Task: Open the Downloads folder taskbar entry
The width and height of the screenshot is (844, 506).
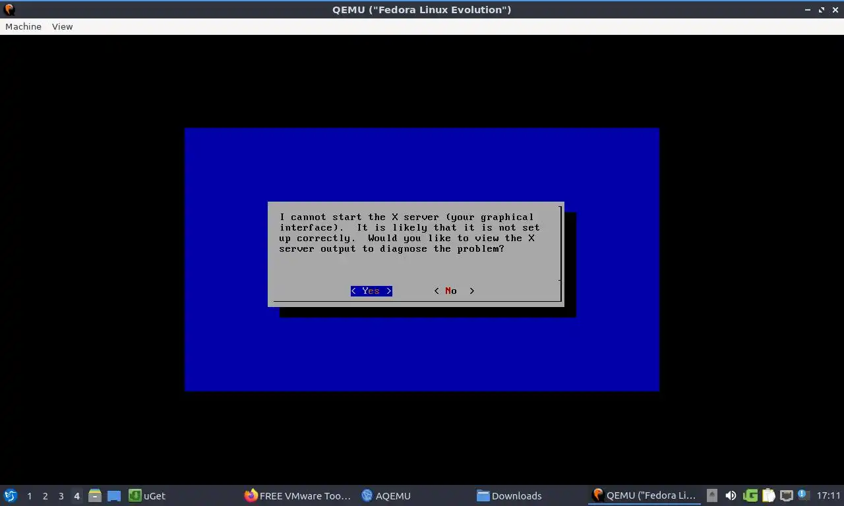Action: [x=509, y=495]
